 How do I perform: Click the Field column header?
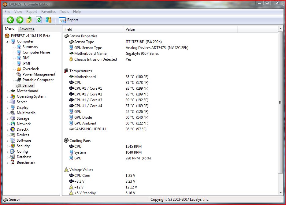coord(93,29)
